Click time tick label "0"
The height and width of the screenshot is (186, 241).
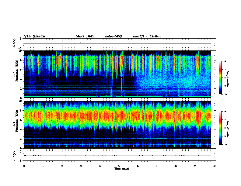(24, 166)
